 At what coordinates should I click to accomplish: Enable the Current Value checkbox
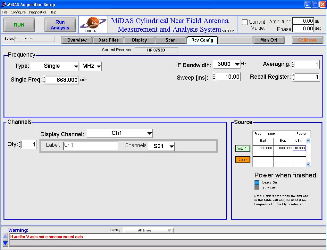pyautogui.click(x=245, y=22)
